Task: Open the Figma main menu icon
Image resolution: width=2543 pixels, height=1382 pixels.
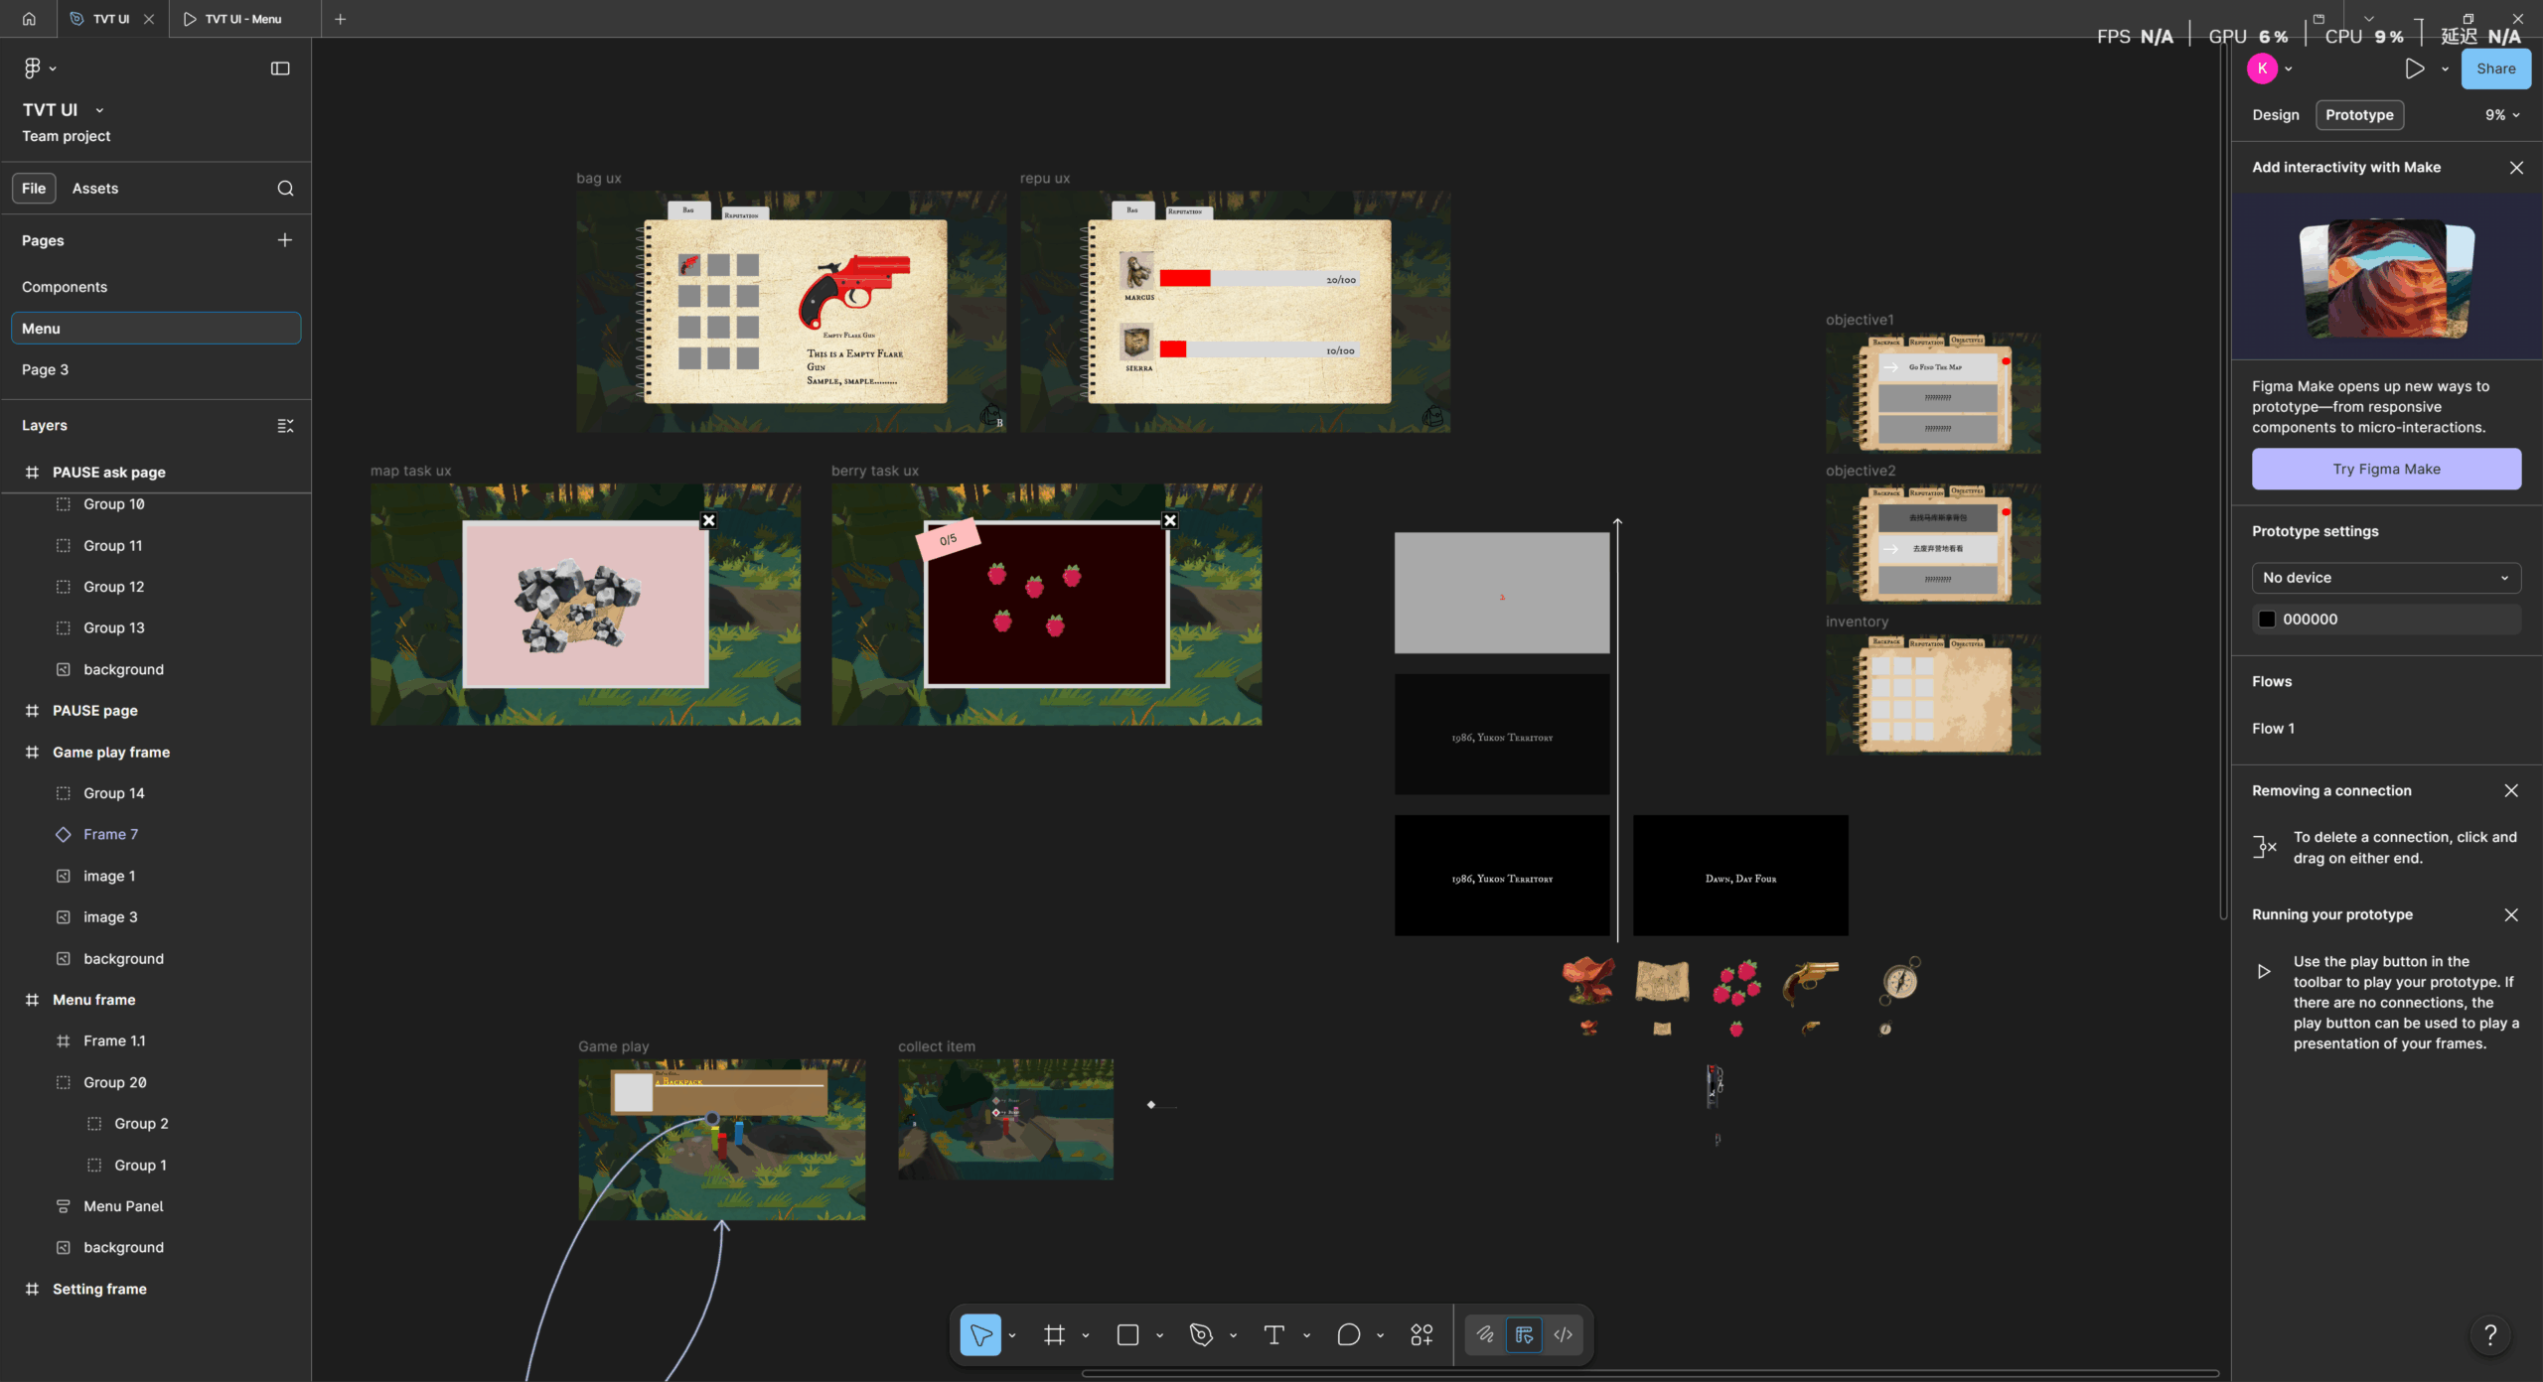Action: coord(33,69)
